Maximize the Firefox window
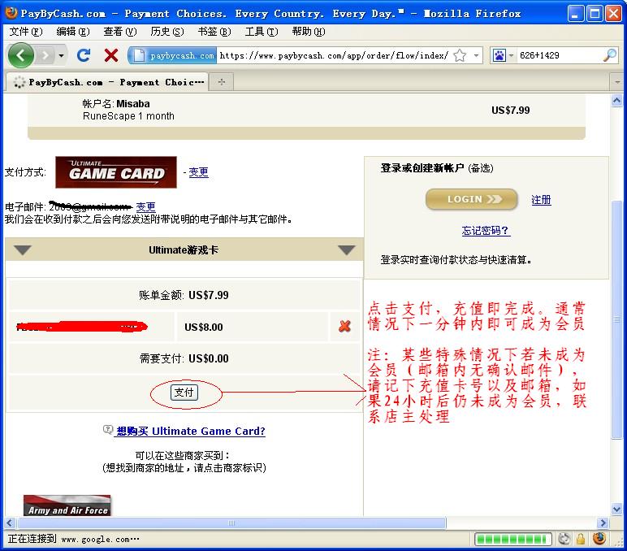Screen dimensions: 627x551 pyautogui.click(x=595, y=14)
